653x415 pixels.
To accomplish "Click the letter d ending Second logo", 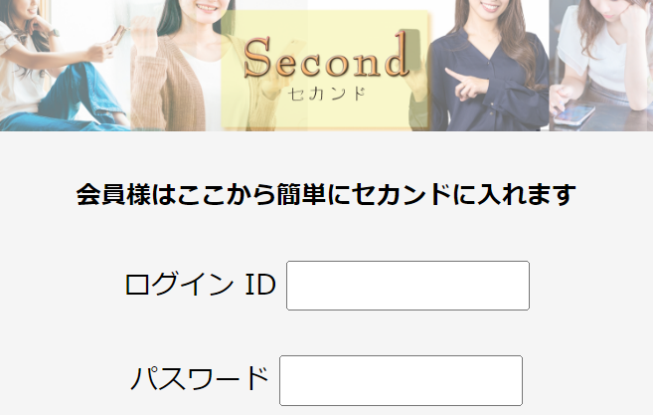I will [x=395, y=54].
